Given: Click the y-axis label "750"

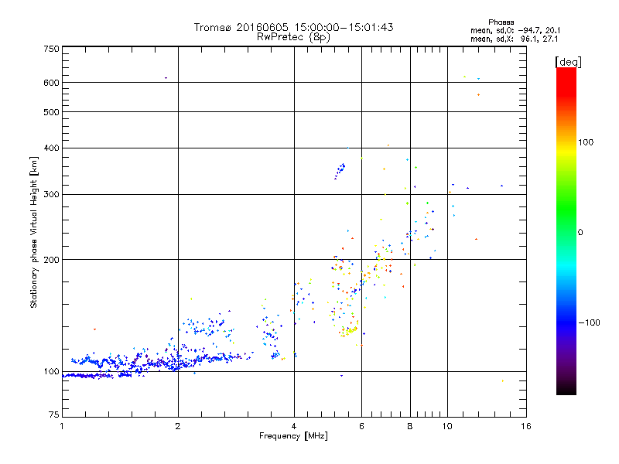Looking at the screenshot, I should [52, 49].
